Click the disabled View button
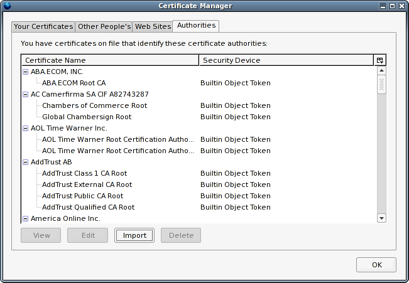The width and height of the screenshot is (409, 283). point(41,235)
